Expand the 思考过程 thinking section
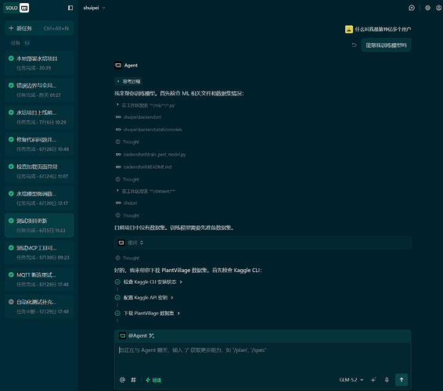This screenshot has width=443, height=391. 128,81
